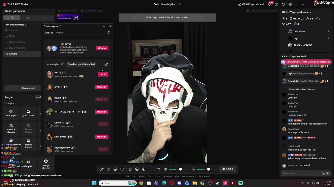The image size is (334, 187).
Task: Invite Delil Süner with Davet et
Action: click(102, 137)
